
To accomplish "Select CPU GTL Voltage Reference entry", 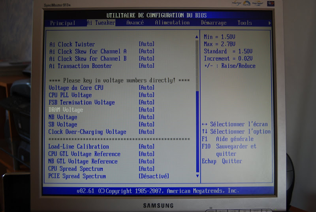I will (x=85, y=154).
